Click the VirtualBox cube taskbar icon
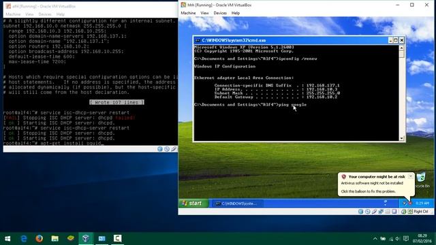This screenshot has height=245, width=436. 86,238
